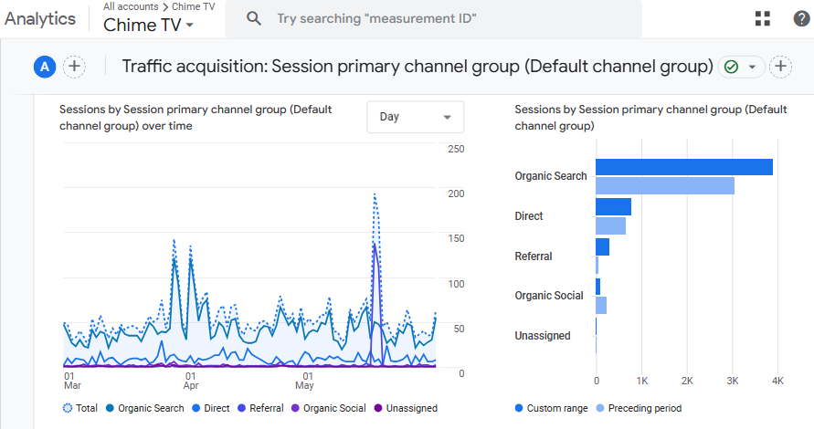
Task: Click the Analytics logo text
Action: coord(40,18)
